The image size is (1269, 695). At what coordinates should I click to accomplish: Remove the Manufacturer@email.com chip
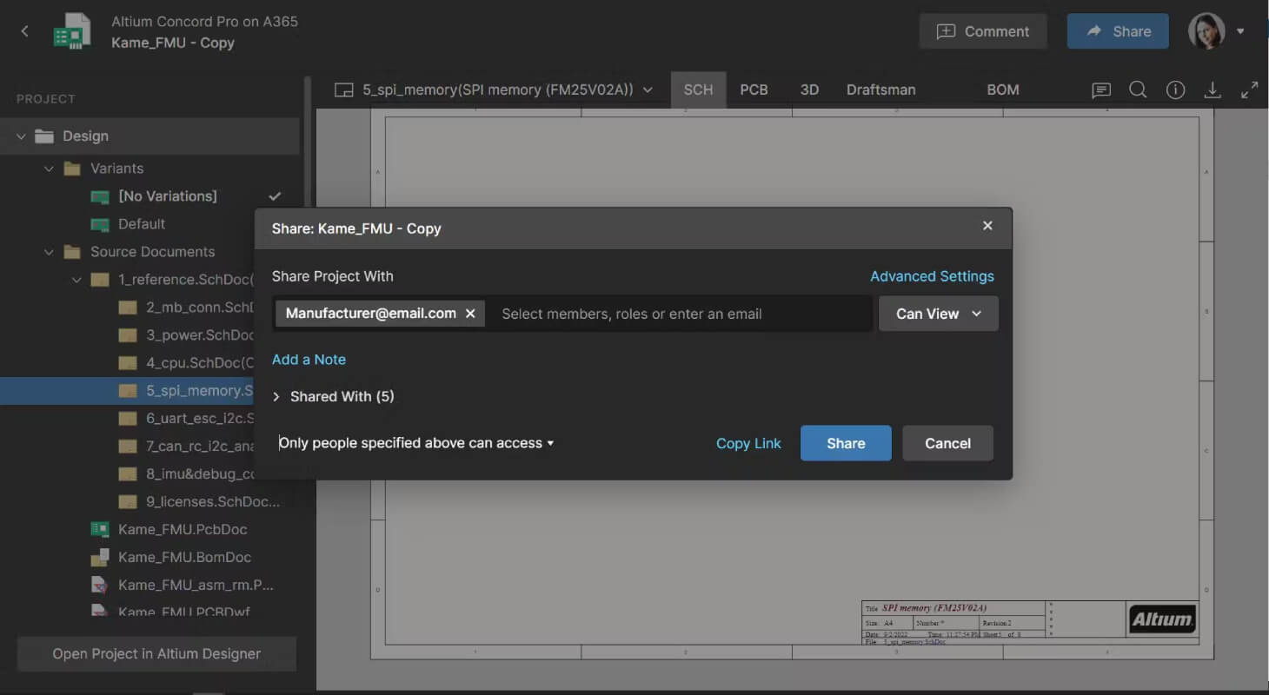click(470, 314)
